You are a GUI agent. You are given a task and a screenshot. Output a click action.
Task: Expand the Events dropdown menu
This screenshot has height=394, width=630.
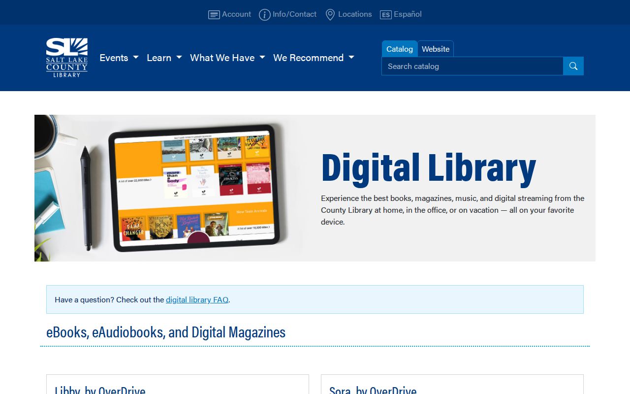(x=119, y=58)
